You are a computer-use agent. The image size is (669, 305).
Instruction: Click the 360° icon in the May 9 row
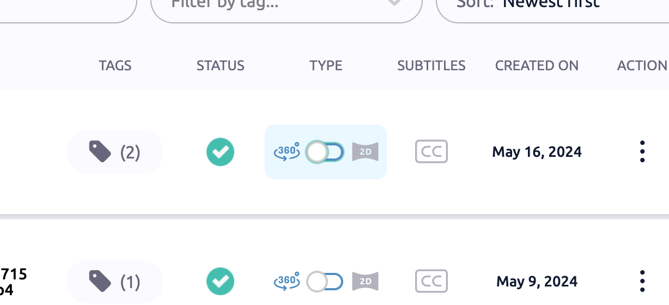point(287,281)
